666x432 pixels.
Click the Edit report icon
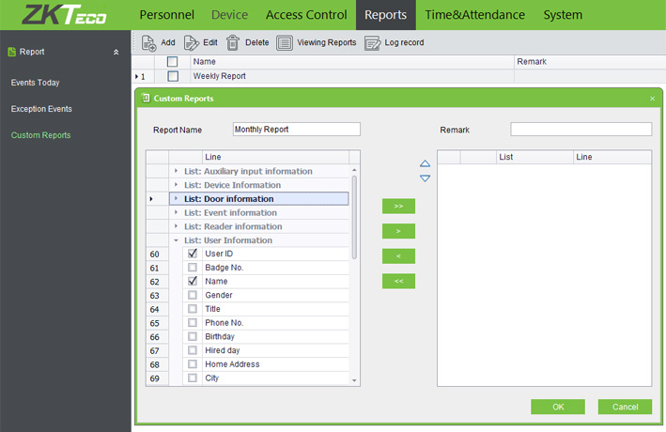click(x=191, y=43)
